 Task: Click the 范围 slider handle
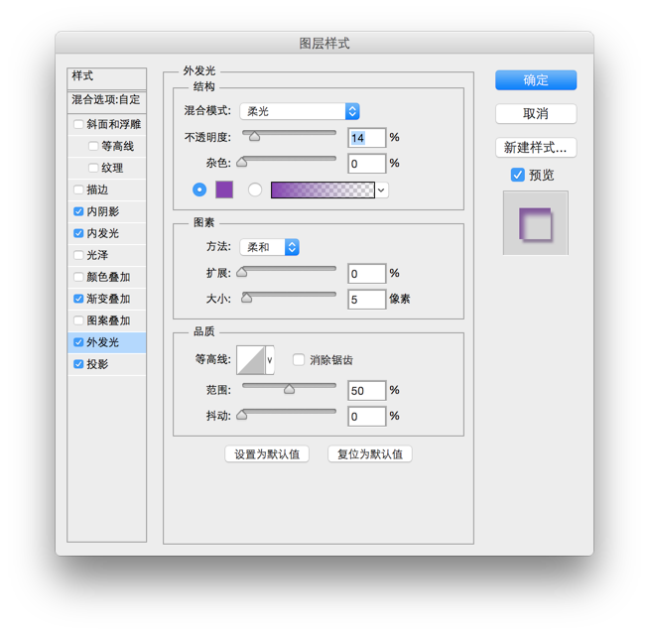pyautogui.click(x=290, y=389)
